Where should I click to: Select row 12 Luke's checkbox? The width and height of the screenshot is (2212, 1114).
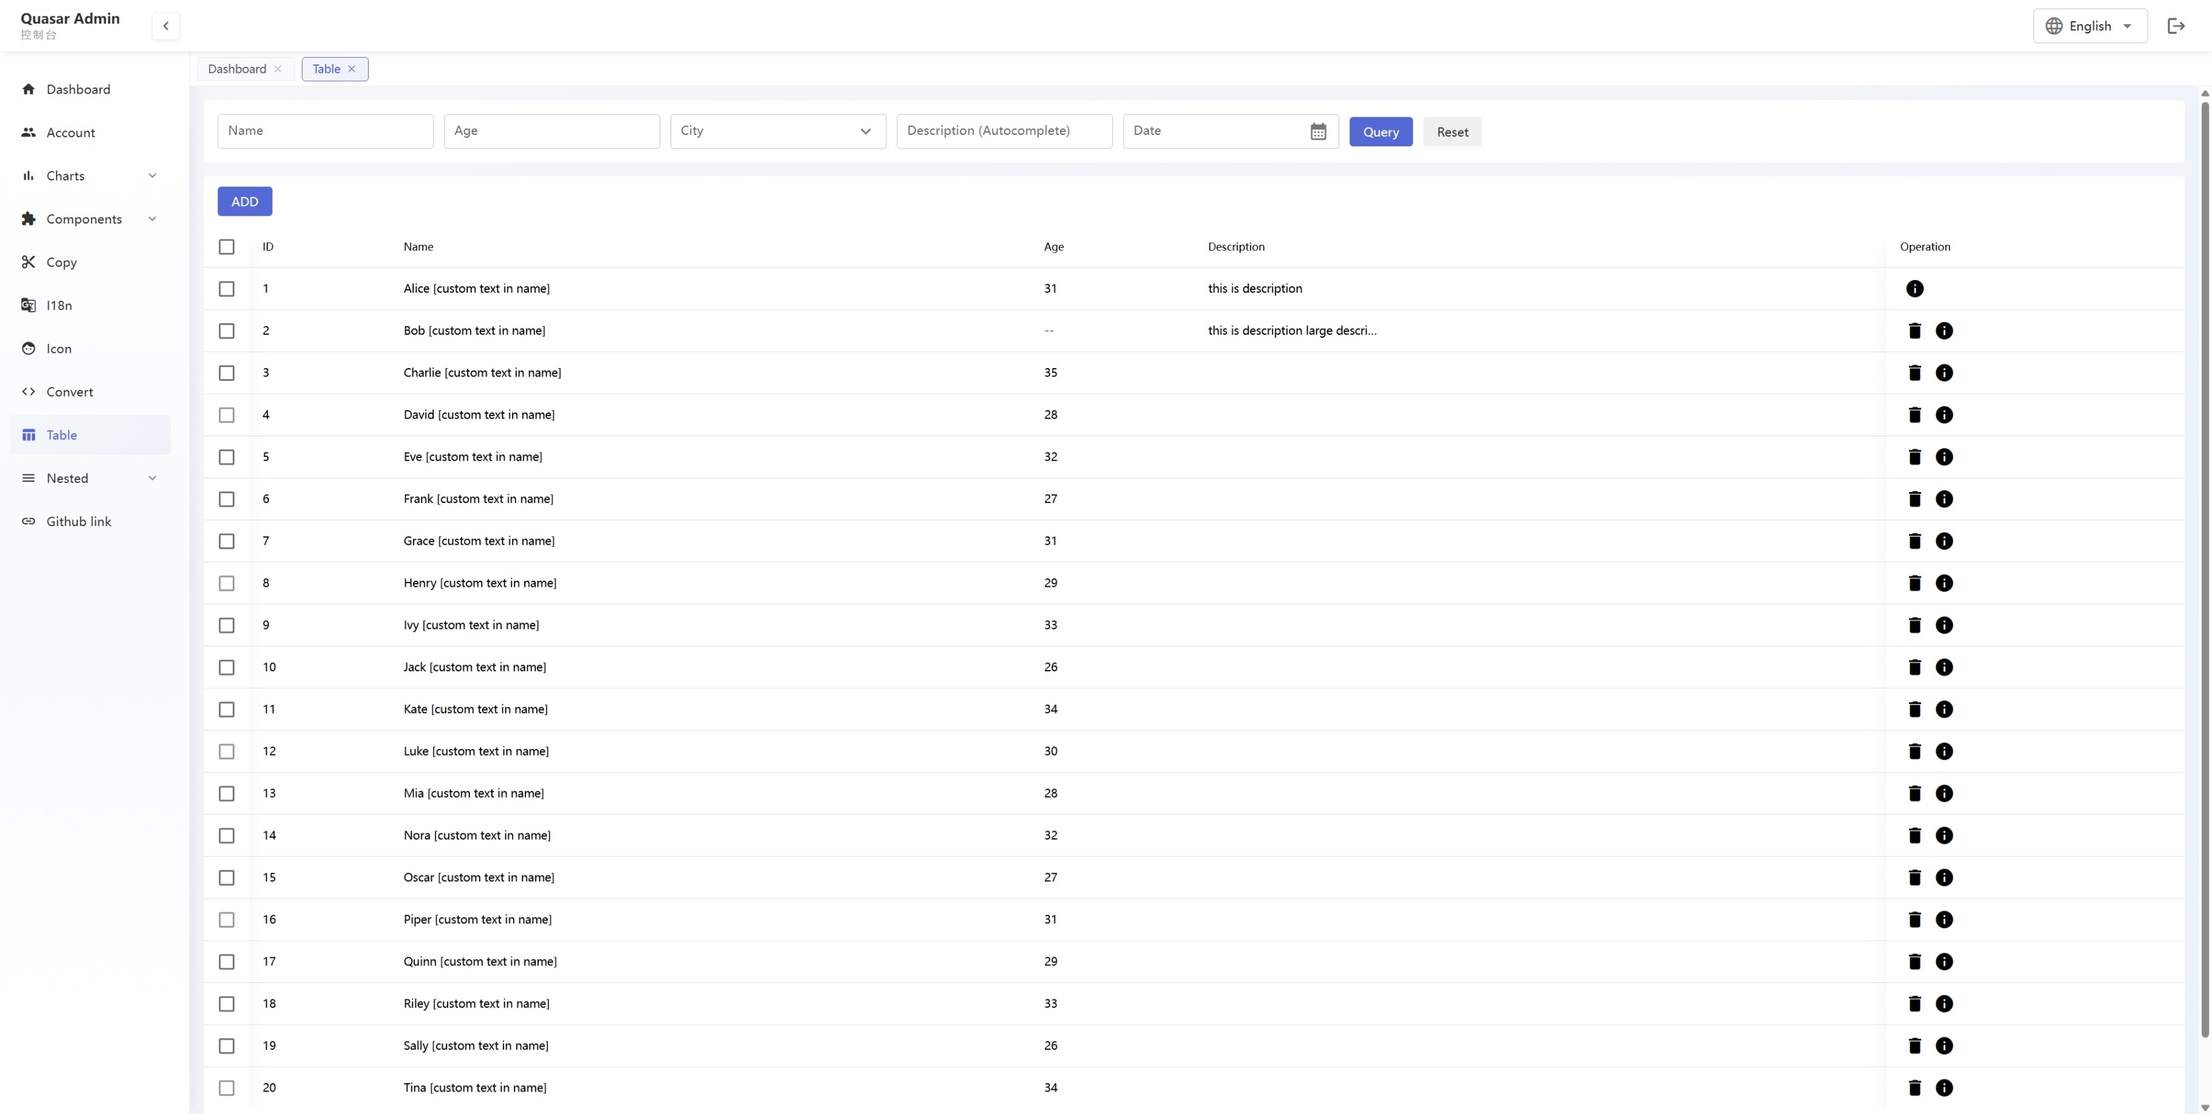click(227, 751)
